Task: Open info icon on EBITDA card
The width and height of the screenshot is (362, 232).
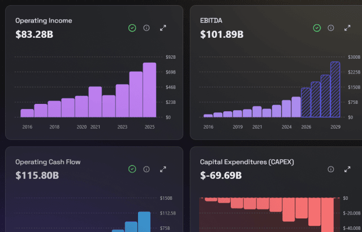Action: [x=331, y=28]
